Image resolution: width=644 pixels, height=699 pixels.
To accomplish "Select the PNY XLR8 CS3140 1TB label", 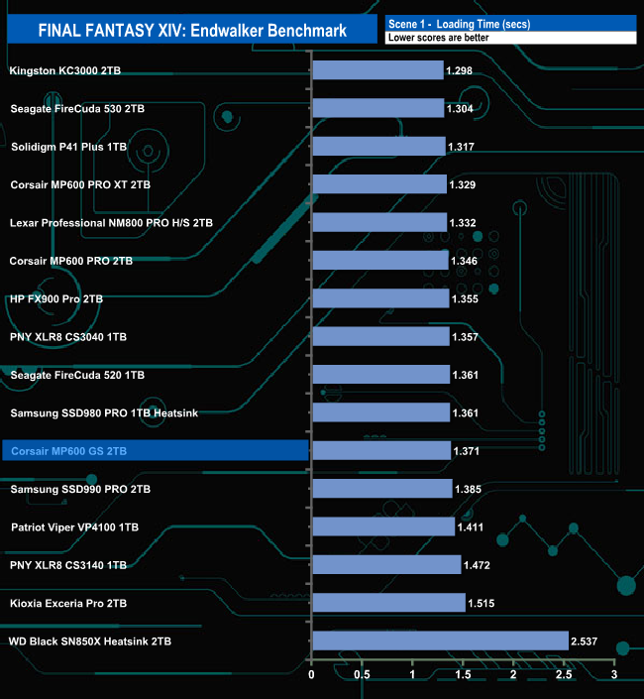I will click(x=68, y=565).
